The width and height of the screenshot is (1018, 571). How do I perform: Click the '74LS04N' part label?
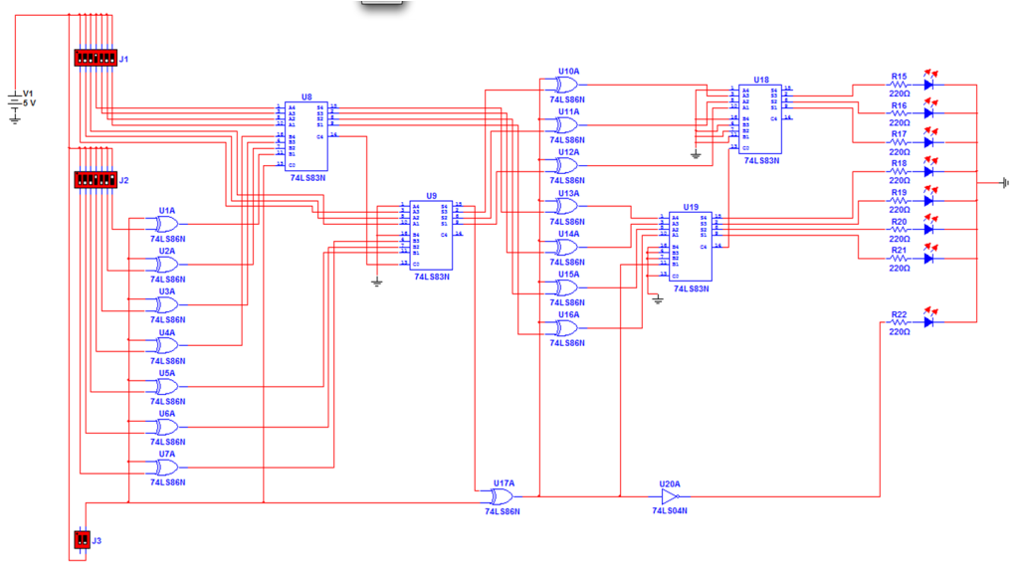pyautogui.click(x=670, y=510)
